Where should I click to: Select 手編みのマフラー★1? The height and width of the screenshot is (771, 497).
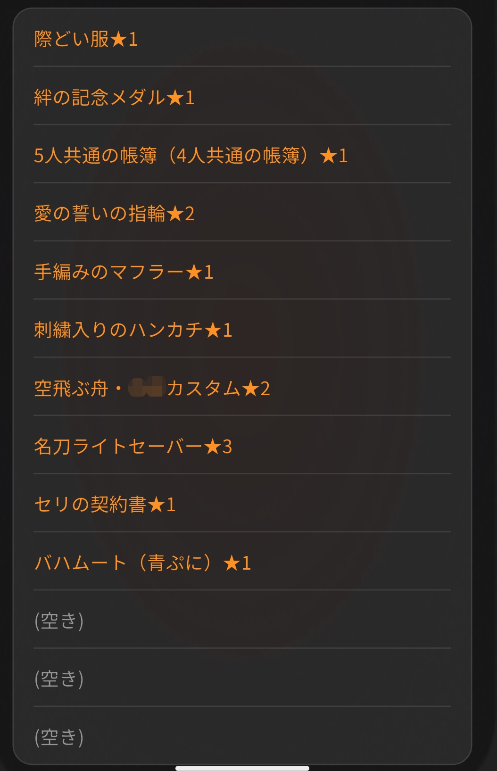[x=242, y=272]
